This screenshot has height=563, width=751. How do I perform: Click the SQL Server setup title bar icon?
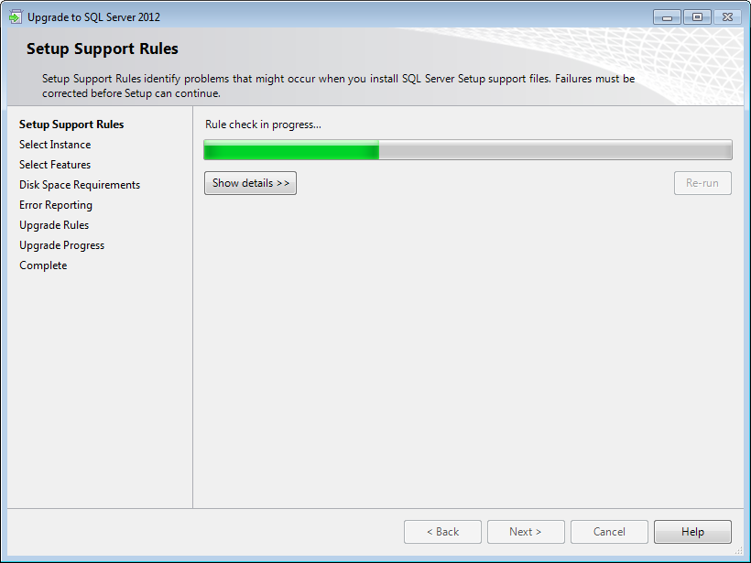point(16,17)
